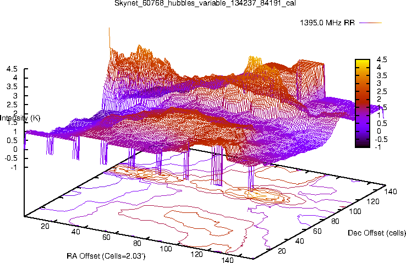The height and width of the screenshot is (263, 406).
Task: Select the 4.5 tick on the Intensity axis
Action: point(12,69)
